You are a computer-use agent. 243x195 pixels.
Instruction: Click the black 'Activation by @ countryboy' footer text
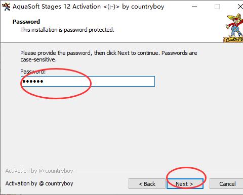[x=39, y=183]
